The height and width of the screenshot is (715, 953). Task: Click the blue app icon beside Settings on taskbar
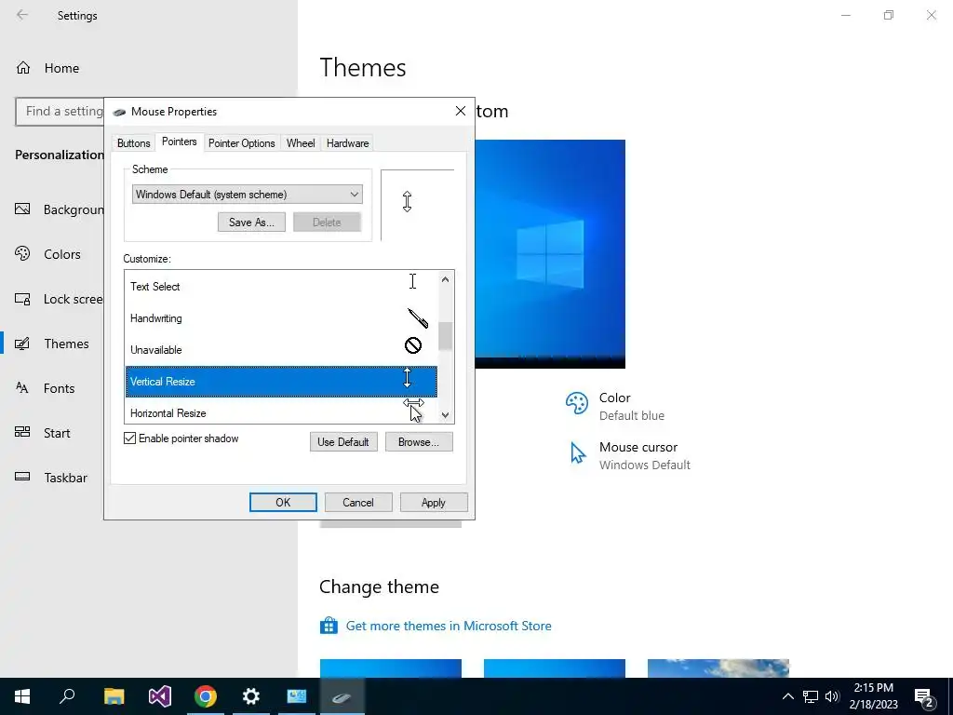(297, 696)
